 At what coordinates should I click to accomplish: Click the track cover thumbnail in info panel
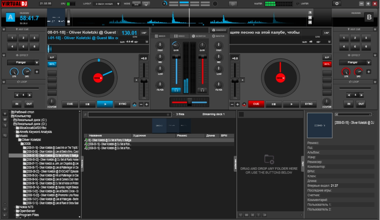click(x=319, y=125)
